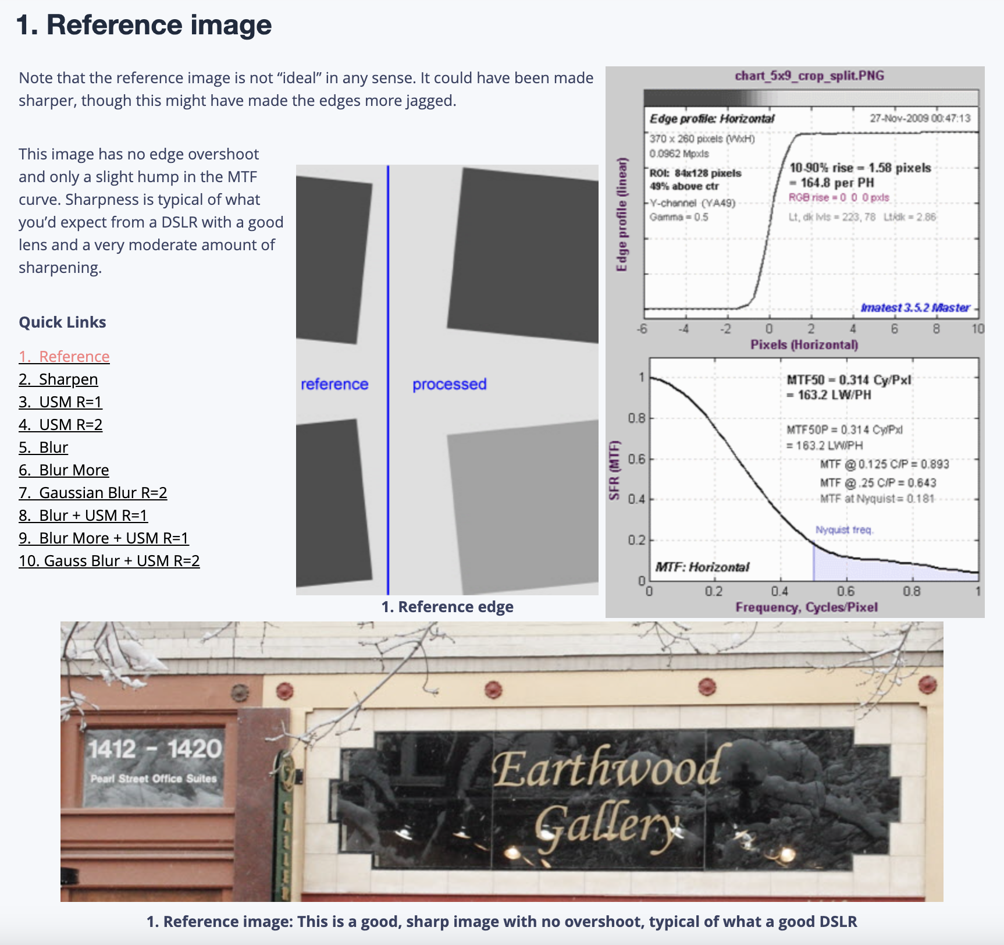Jump to the "5. Blur" section link
Image resolution: width=1004 pixels, height=945 pixels.
44,447
